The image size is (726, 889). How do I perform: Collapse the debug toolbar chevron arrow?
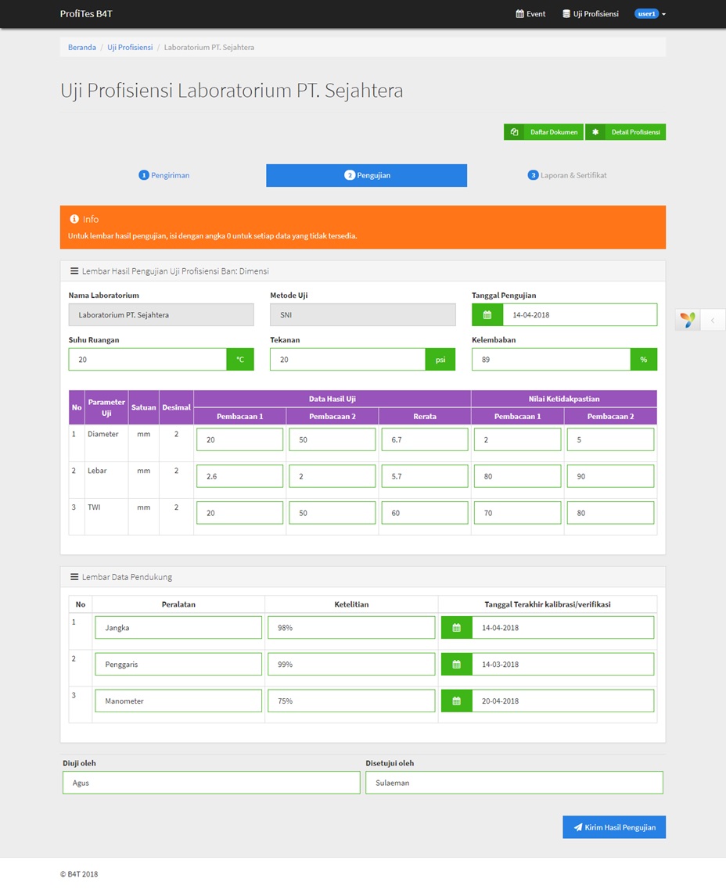tap(712, 320)
